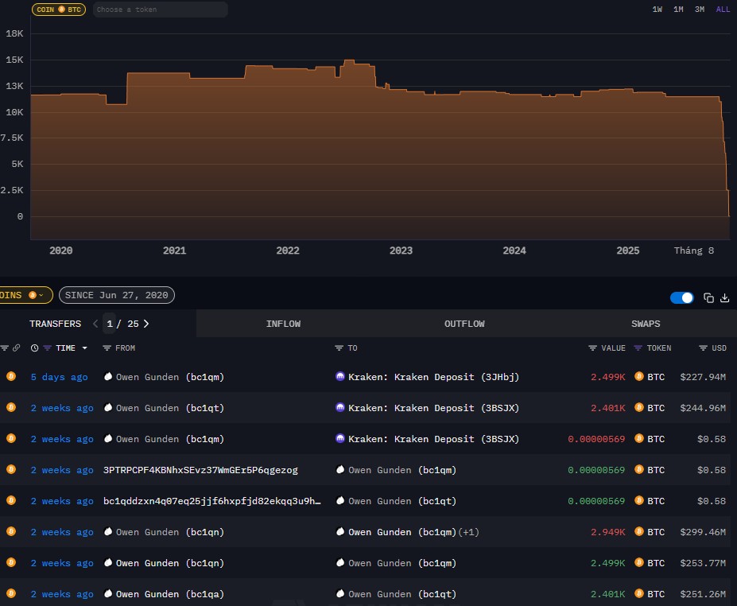
Task: Click the page number 1 field
Action: tap(110, 324)
